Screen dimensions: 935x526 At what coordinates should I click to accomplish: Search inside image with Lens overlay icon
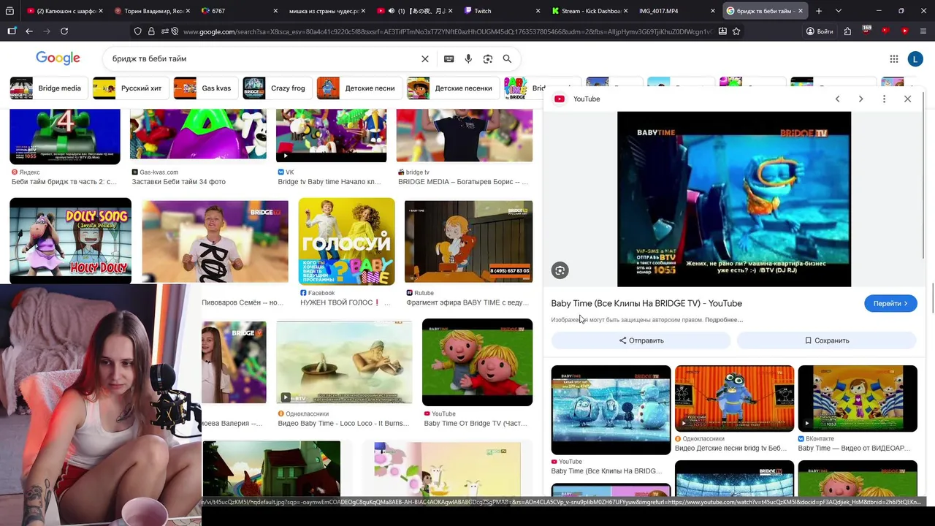(x=560, y=270)
